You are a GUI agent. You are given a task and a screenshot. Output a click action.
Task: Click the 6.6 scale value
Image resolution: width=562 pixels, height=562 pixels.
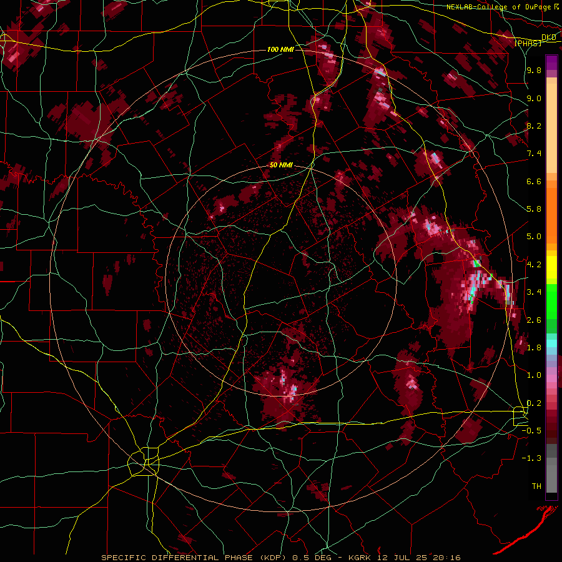point(534,181)
